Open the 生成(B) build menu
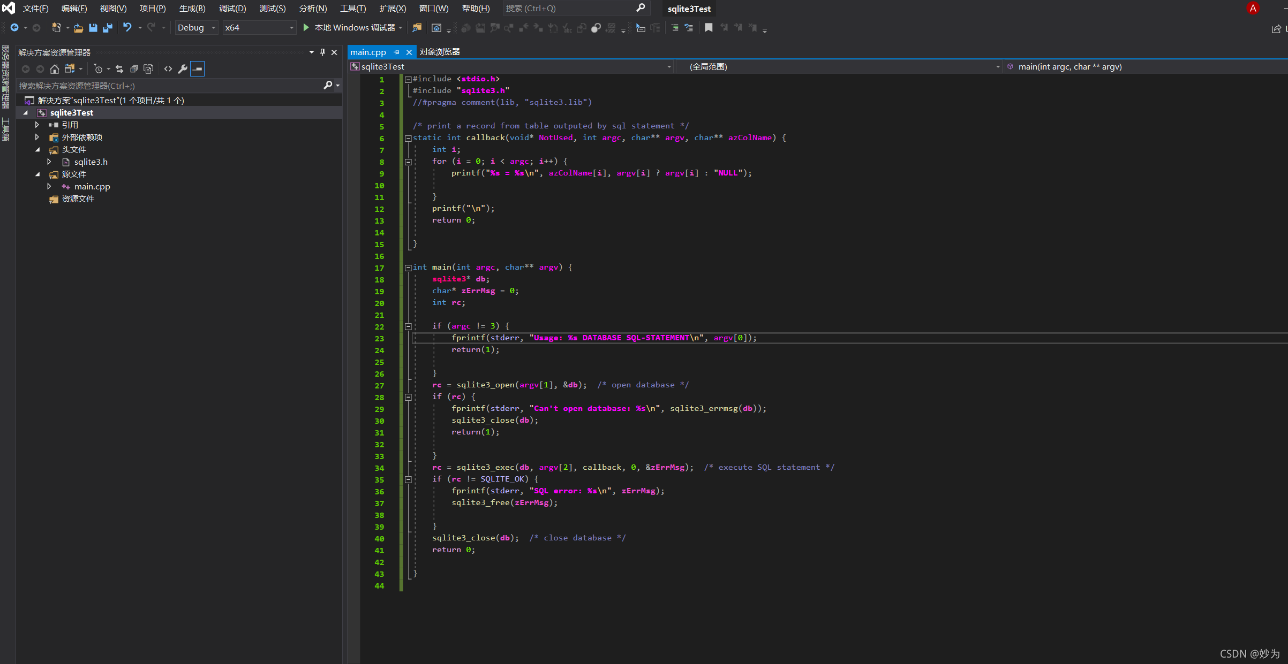This screenshot has height=664, width=1288. click(192, 9)
